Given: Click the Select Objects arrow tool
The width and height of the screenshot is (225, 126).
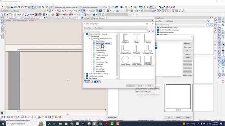Looking at the screenshot, I should click(x=2, y=15).
